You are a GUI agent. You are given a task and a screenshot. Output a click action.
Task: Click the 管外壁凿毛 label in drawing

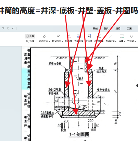(x=103, y=90)
